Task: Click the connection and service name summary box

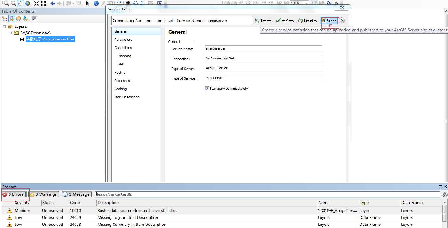Action: [182, 21]
